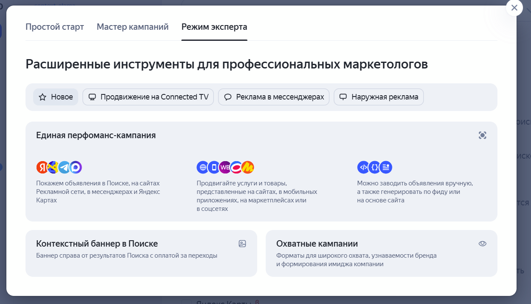This screenshot has height=304, width=531.
Task: Click the purple WB marketplace icon
Action: [x=225, y=167]
